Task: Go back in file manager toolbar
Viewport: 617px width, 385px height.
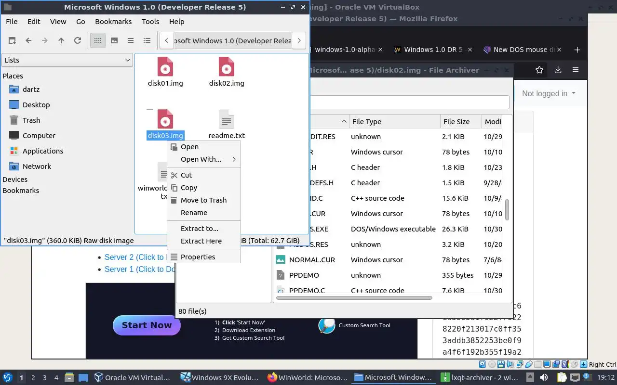Action: (x=28, y=41)
